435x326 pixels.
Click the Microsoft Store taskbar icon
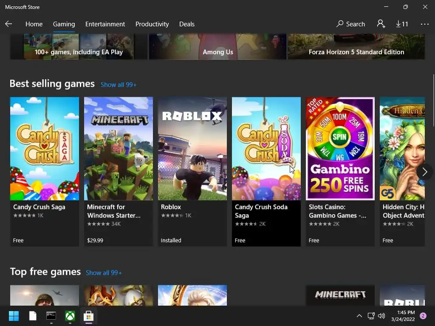pos(88,316)
